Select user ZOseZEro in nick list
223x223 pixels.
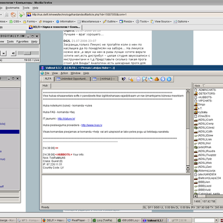tap(204, 116)
